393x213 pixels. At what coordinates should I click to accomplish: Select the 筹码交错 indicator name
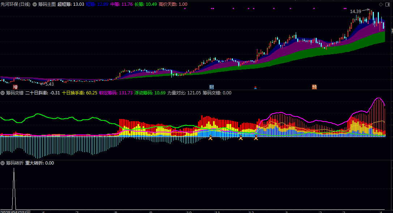pos(15,93)
